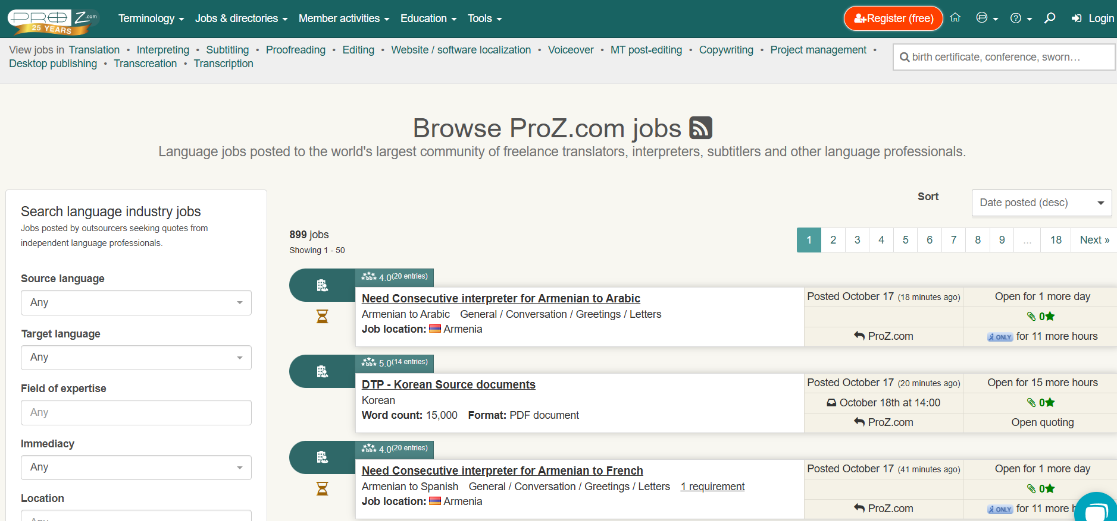This screenshot has width=1117, height=521.
Task: Click quote tag icon on DTP Korean job
Action: coord(1031,402)
